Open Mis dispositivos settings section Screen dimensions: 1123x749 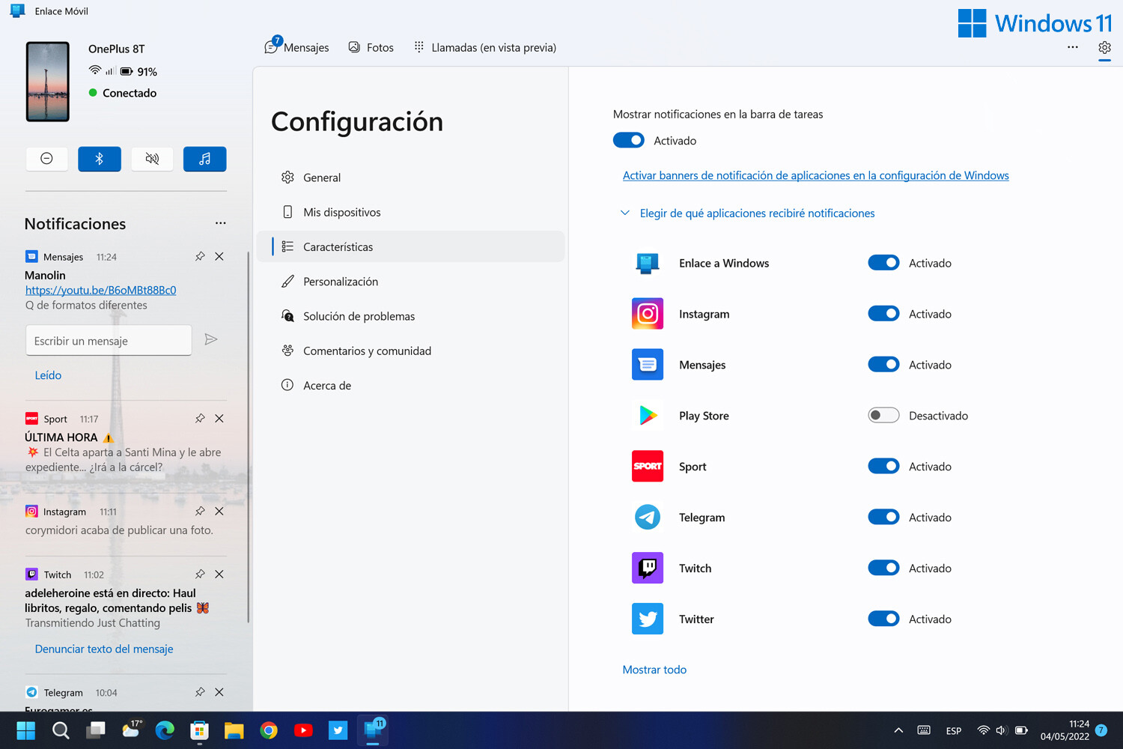point(410,212)
